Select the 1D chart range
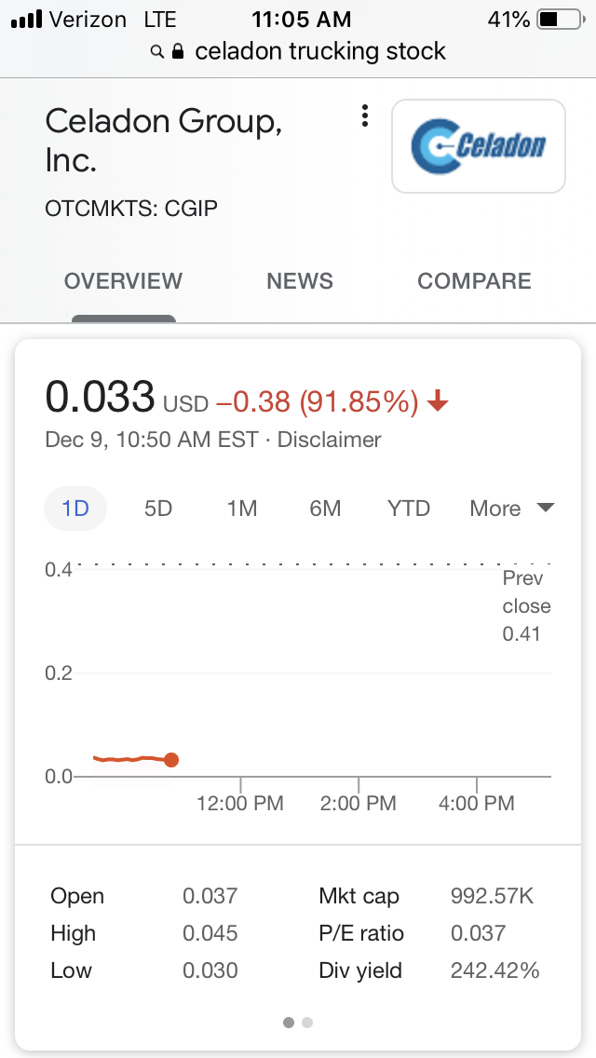The image size is (596, 1058). click(x=75, y=509)
